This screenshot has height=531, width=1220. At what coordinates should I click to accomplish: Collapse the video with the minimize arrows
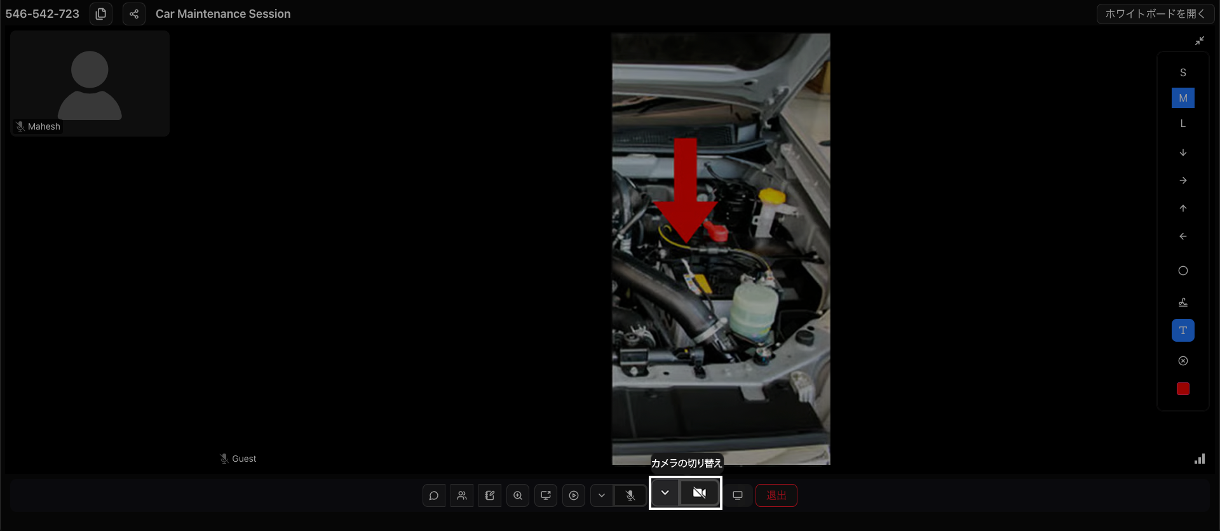click(x=1199, y=41)
